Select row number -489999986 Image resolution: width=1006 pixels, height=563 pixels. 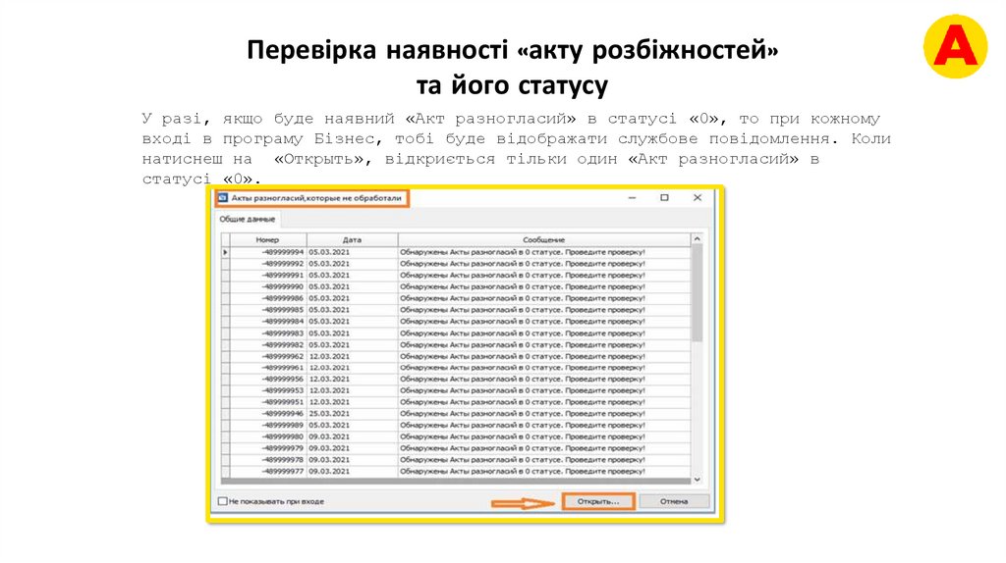point(456,298)
